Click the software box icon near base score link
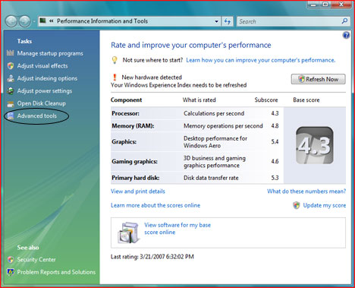This screenshot has width=355, height=288. pyautogui.click(x=129, y=233)
